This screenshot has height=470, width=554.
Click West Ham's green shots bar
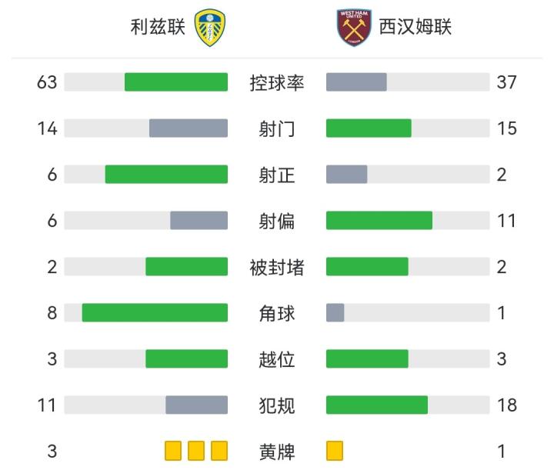point(369,128)
